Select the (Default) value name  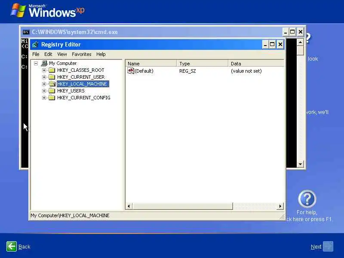[144, 71]
